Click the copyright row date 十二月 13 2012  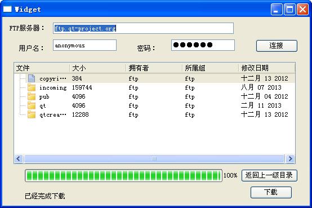point(264,78)
